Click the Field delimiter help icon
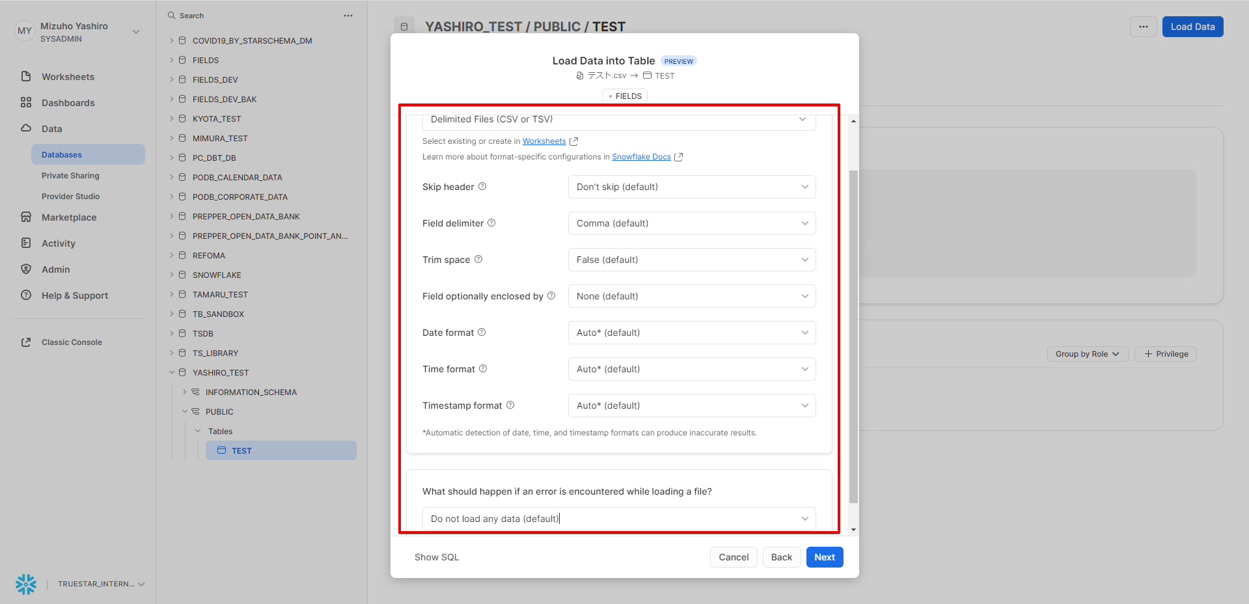 click(491, 223)
